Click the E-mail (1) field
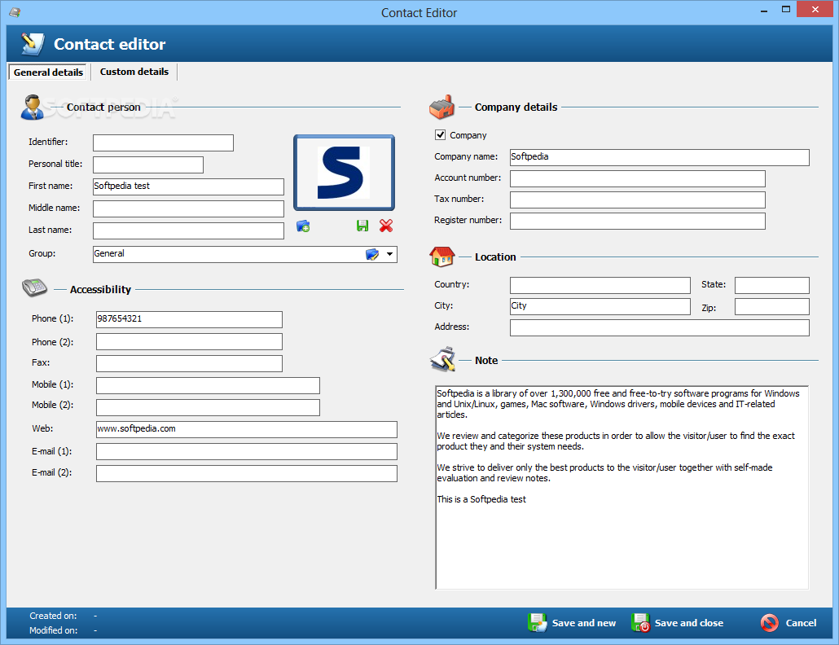Viewport: 839px width, 645px height. click(x=247, y=451)
